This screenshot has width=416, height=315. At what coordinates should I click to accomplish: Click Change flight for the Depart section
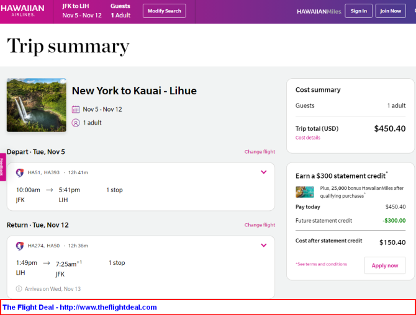(x=260, y=152)
